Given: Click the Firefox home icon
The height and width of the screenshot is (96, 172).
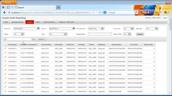Looking at the screenshot, I should pyautogui.click(x=3, y=7).
